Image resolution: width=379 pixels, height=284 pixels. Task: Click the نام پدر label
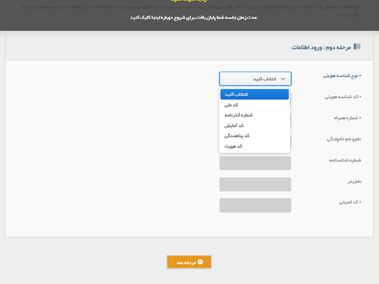354,181
